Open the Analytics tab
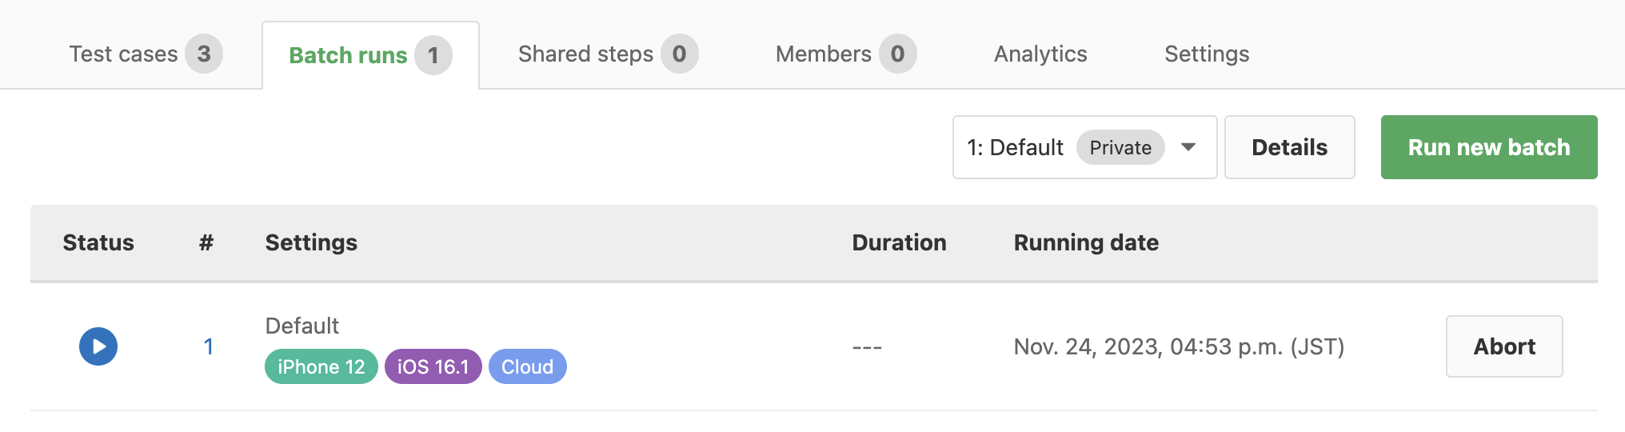The height and width of the screenshot is (432, 1625). tap(1040, 54)
